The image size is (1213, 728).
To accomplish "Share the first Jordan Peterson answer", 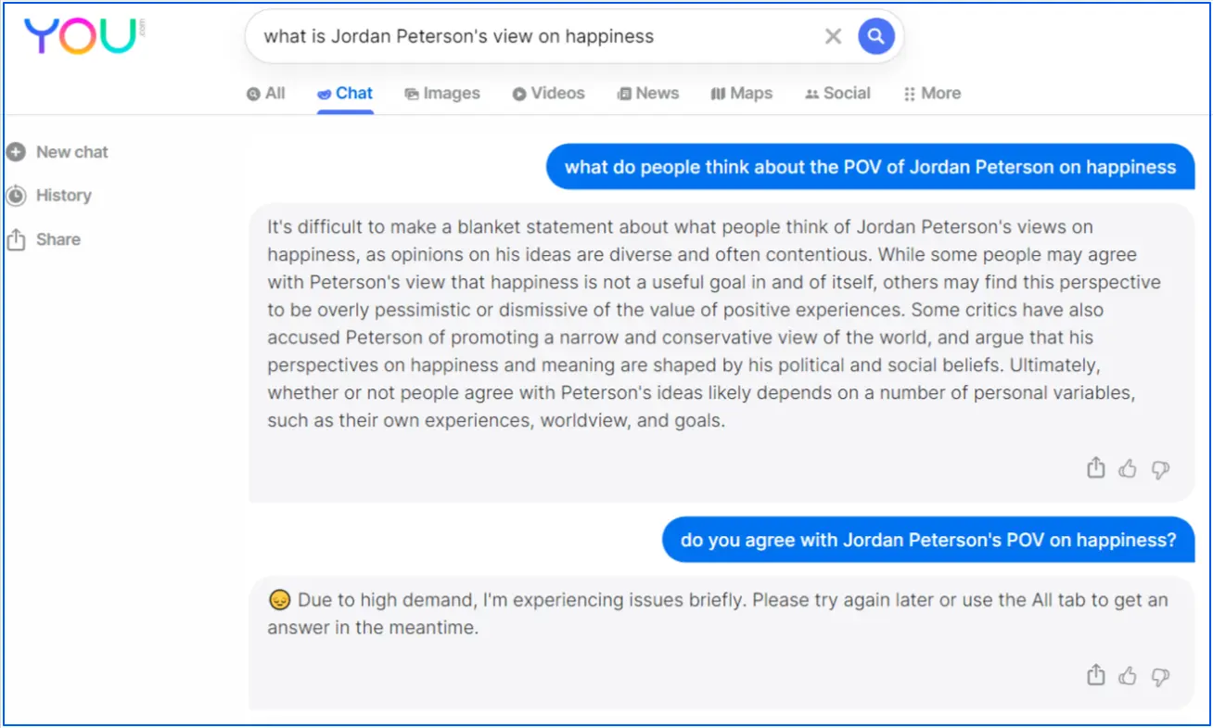I will [x=1096, y=468].
